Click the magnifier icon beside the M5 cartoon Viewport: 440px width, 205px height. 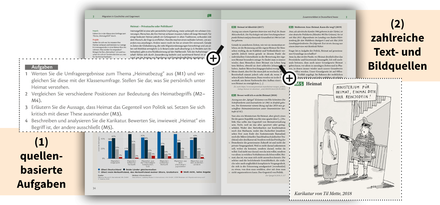pyautogui.click(x=289, y=78)
